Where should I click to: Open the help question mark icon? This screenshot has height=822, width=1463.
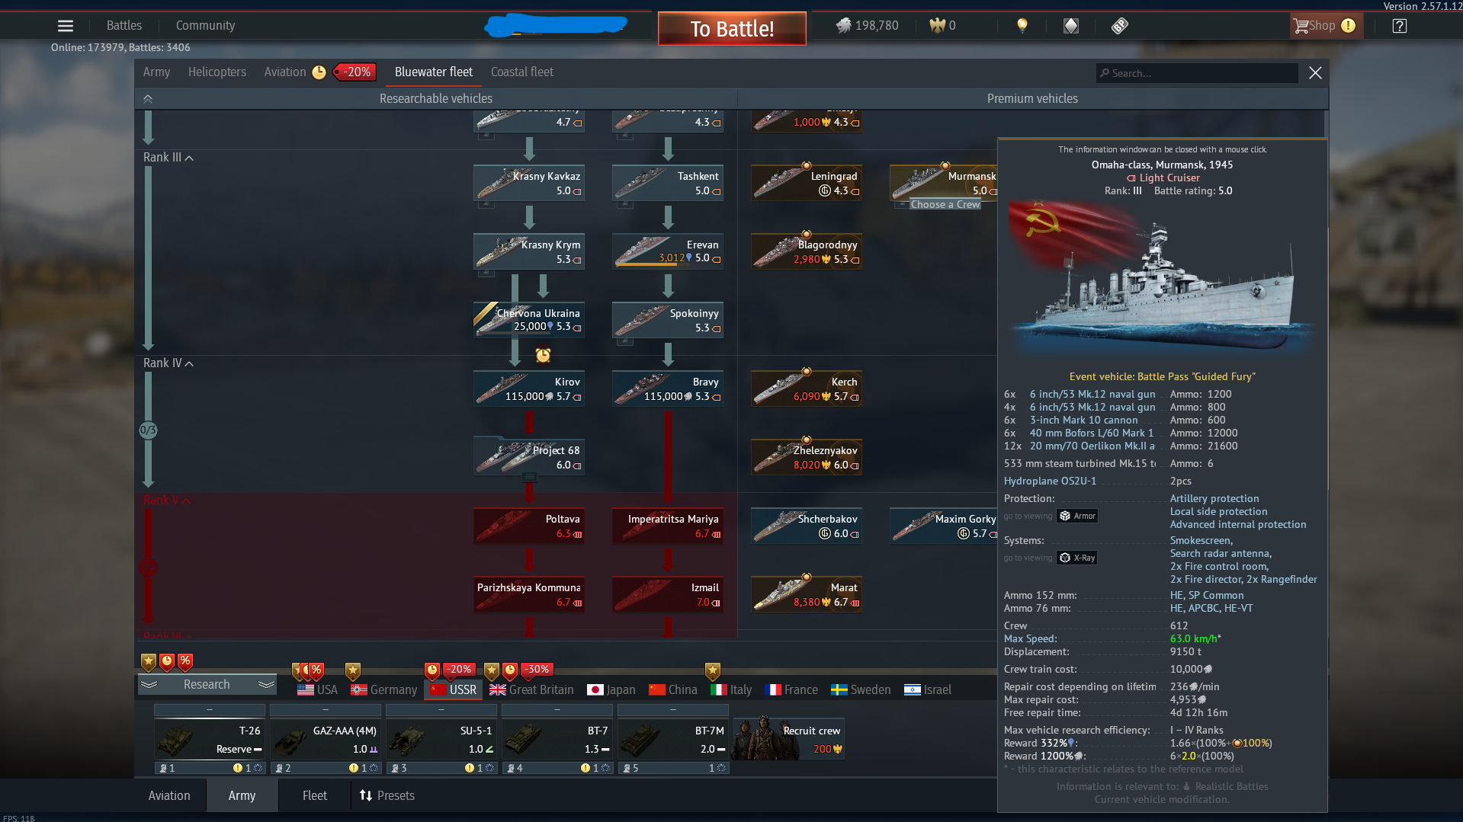pos(1399,26)
